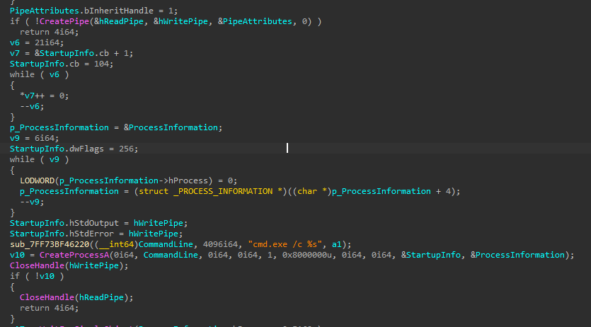Select the &PipeAttributes argument

(256, 21)
